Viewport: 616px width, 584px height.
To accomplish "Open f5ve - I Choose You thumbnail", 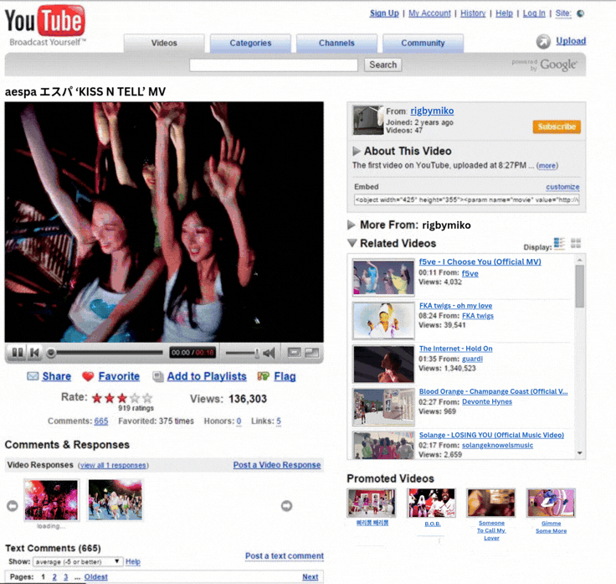I will pyautogui.click(x=383, y=277).
